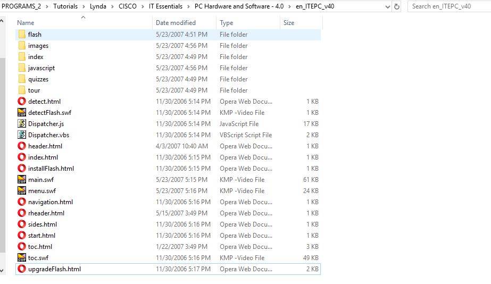
Task: Click en_ITEPC_v40 breadcrumb segment
Action: tap(315, 6)
